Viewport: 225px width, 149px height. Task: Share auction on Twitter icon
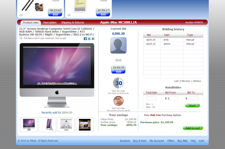click(x=89, y=39)
